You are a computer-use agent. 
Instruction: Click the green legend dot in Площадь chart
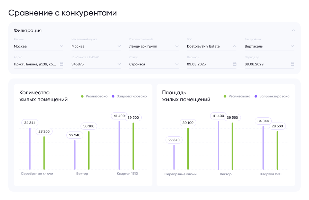(225, 96)
